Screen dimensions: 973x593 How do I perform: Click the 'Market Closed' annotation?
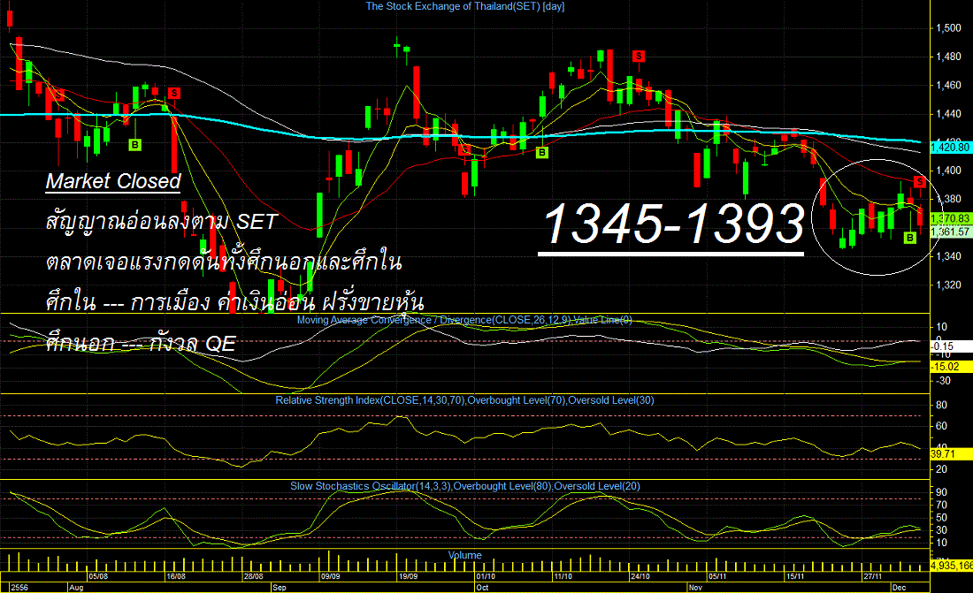click(x=113, y=181)
